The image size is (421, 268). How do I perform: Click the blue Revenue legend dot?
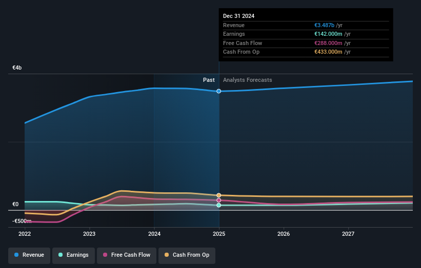16,255
